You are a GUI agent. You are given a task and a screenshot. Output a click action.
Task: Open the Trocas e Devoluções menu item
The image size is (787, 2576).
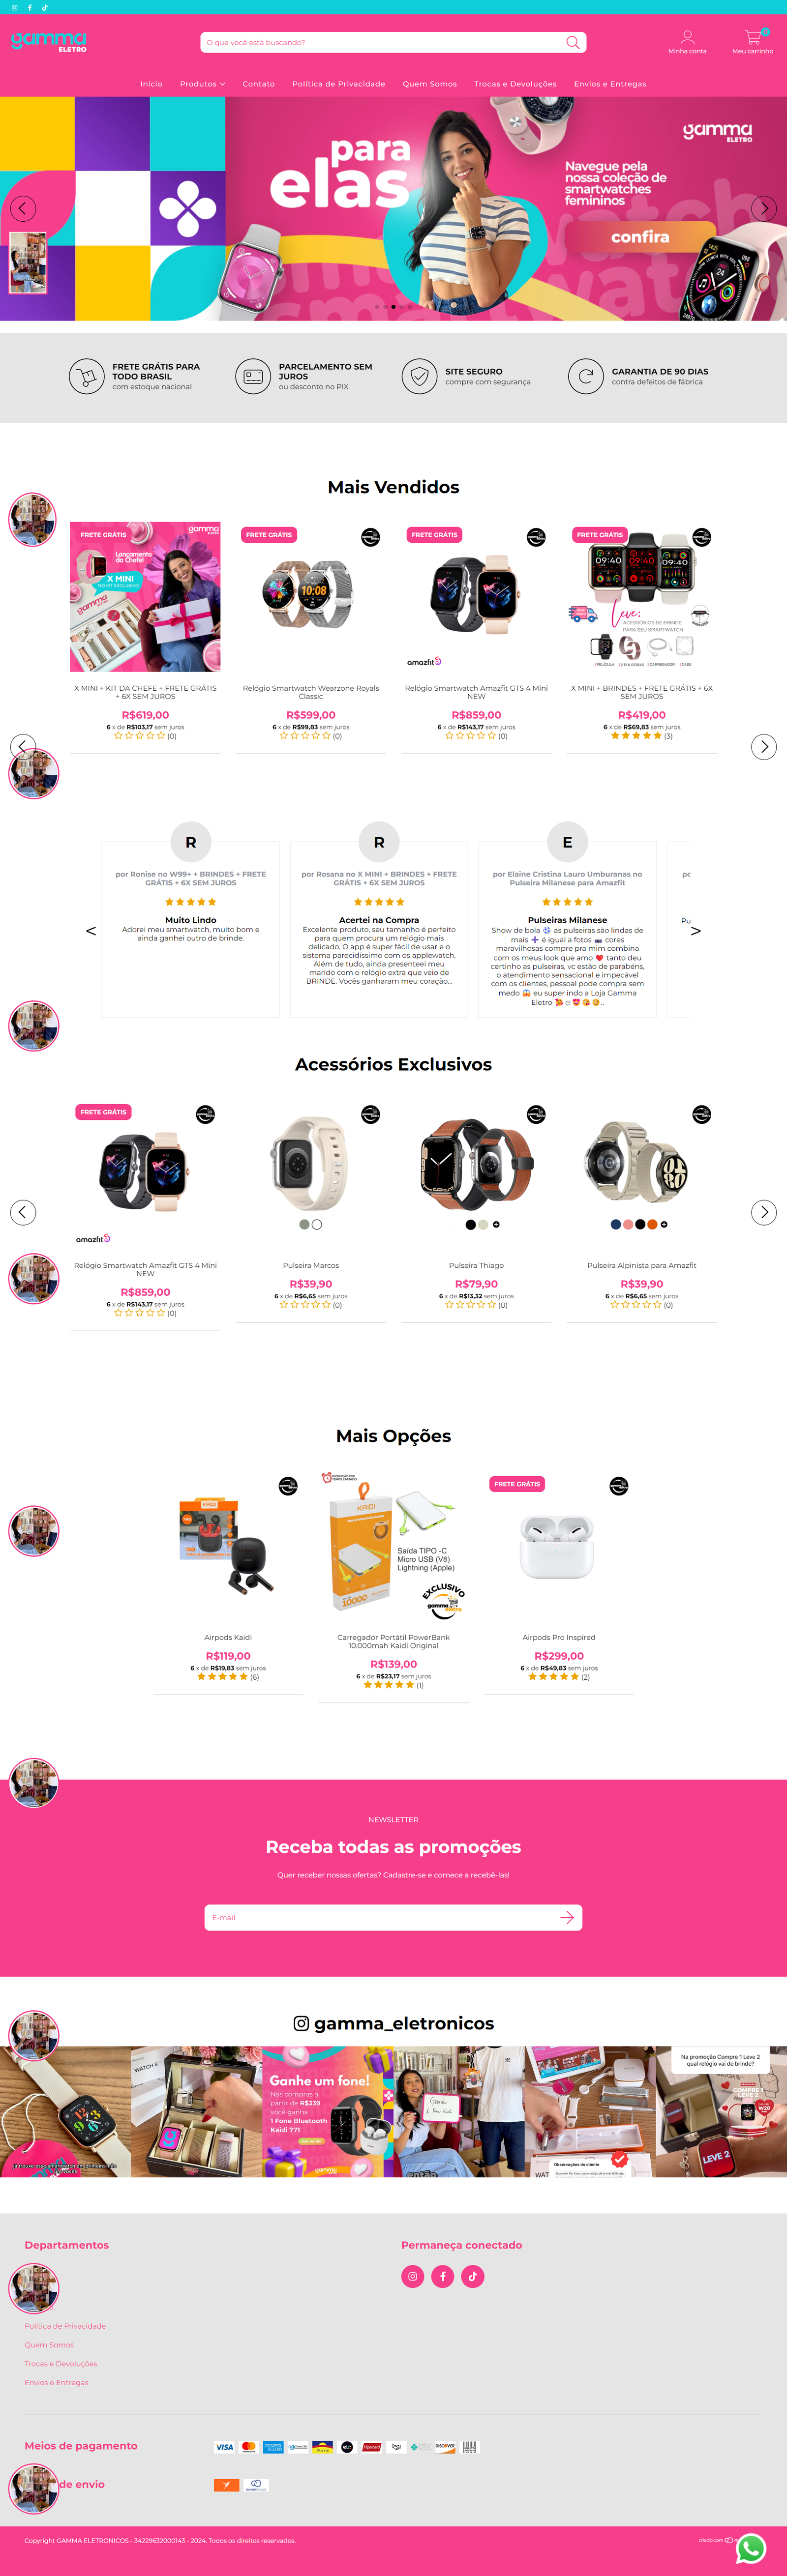(x=515, y=84)
